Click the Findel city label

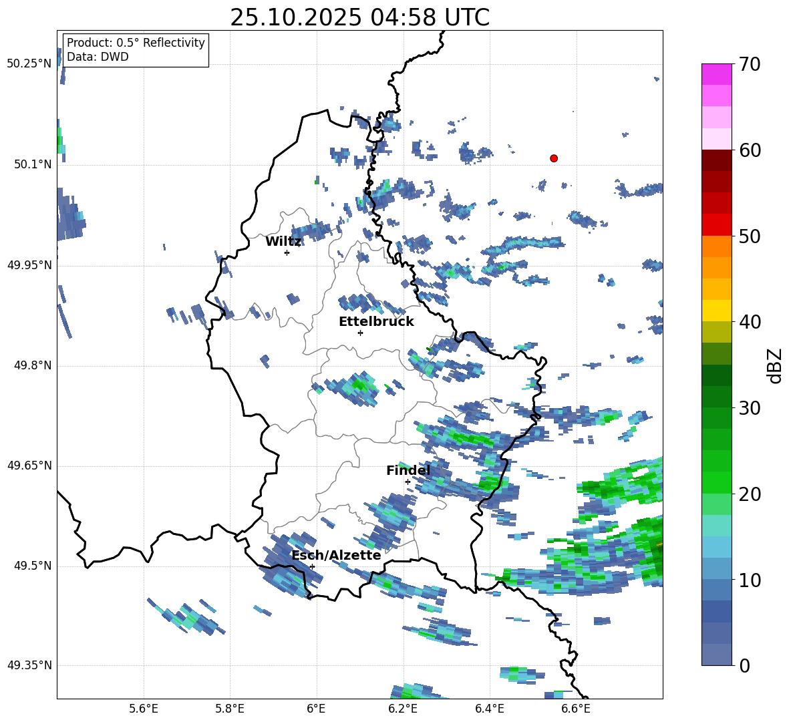pyautogui.click(x=408, y=470)
